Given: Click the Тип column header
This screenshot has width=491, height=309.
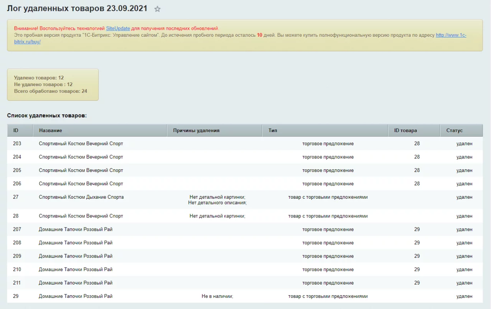Looking at the screenshot, I should [x=273, y=131].
